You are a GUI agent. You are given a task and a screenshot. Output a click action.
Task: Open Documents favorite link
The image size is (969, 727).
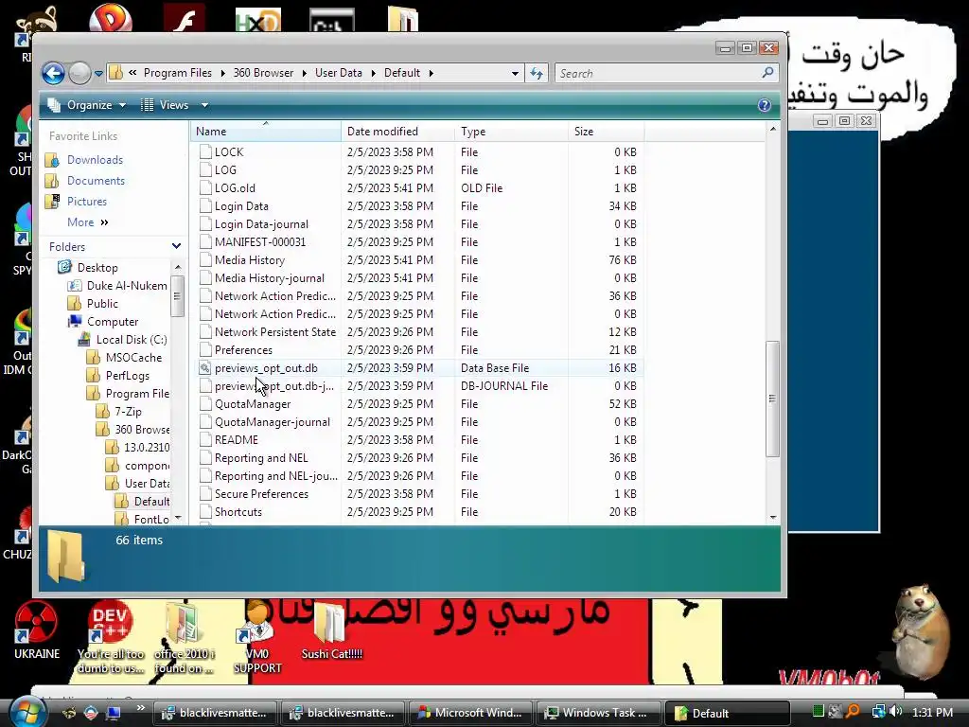[x=96, y=181]
